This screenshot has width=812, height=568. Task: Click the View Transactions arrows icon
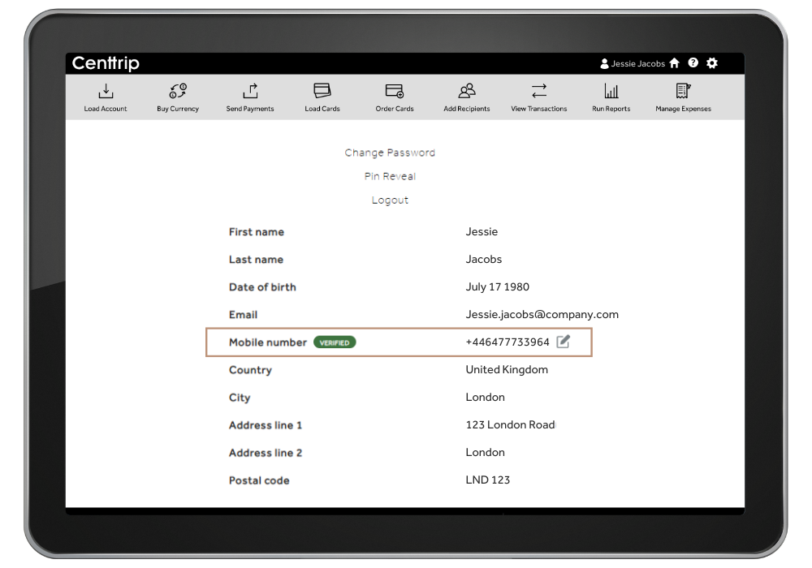pyautogui.click(x=539, y=91)
